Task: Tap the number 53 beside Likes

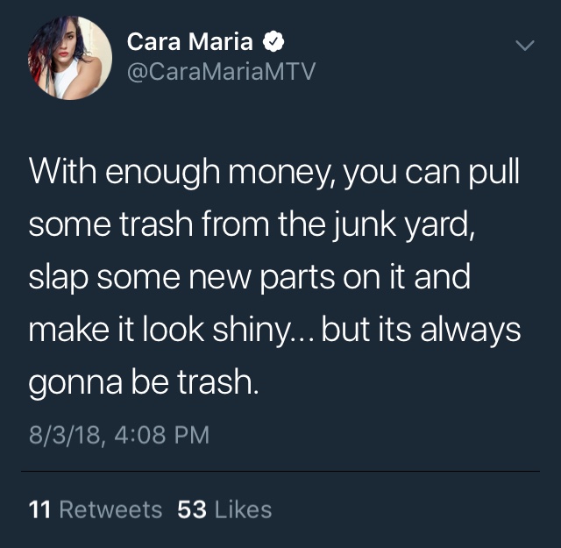Action: (x=192, y=509)
